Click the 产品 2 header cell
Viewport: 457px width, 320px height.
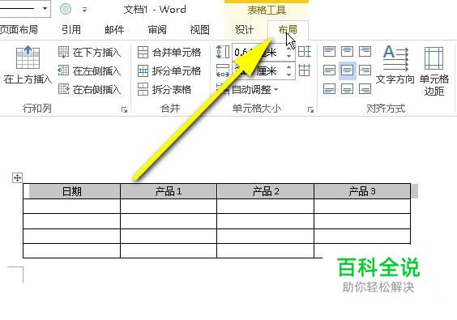click(x=266, y=191)
